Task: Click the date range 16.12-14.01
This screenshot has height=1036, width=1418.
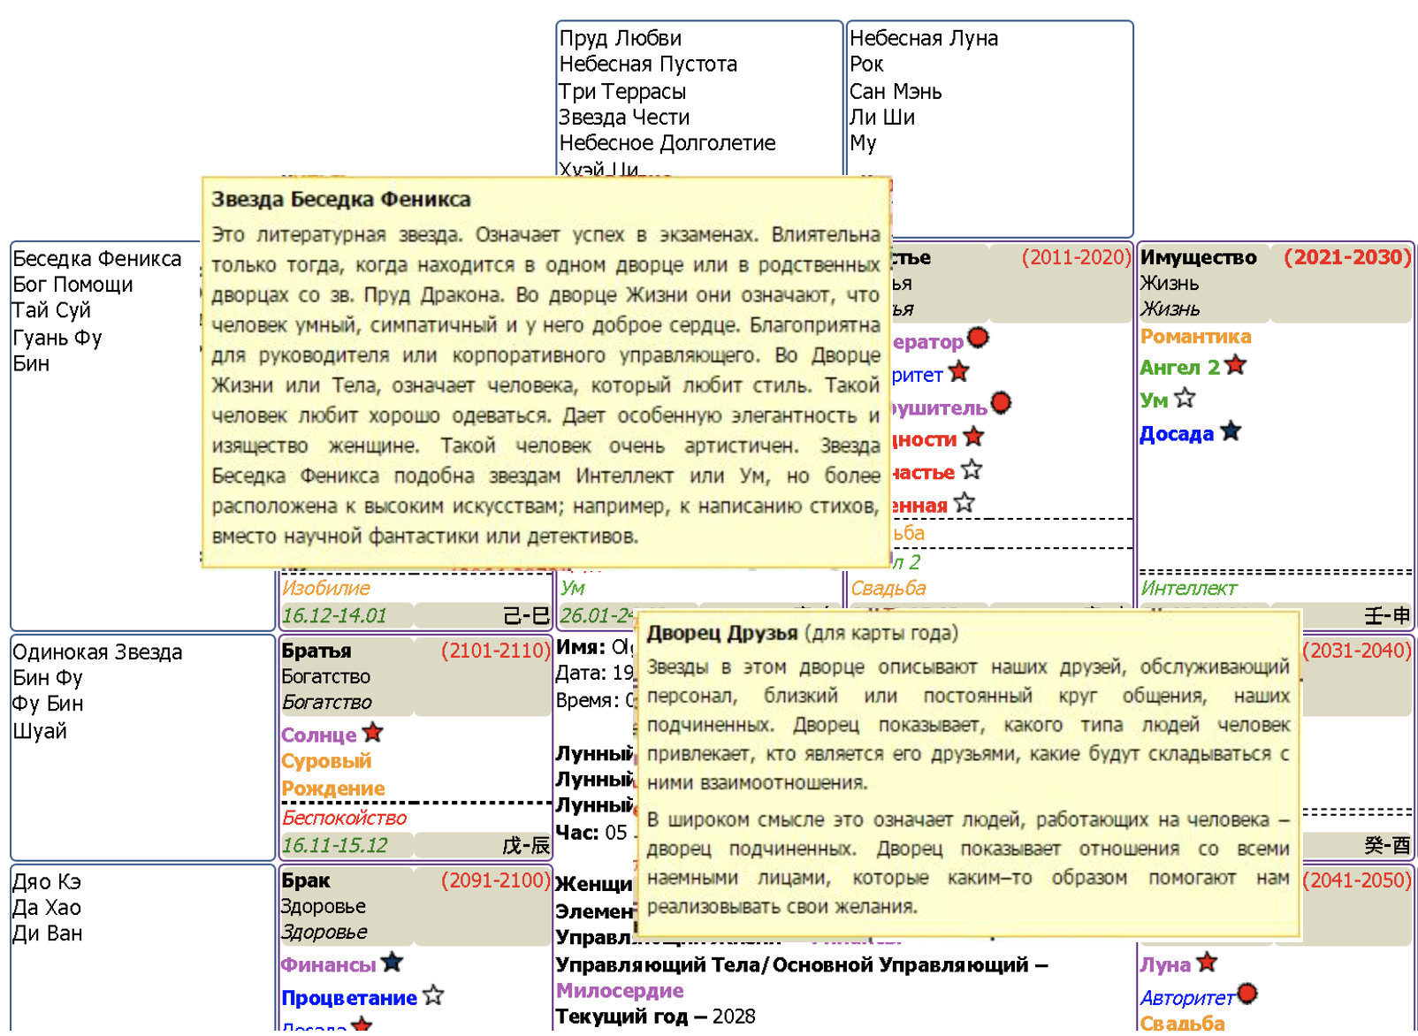Action: tap(334, 616)
